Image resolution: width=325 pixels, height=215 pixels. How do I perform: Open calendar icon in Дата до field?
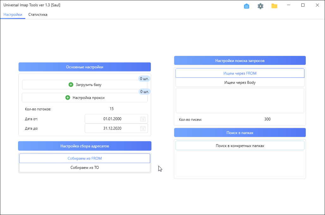tap(143, 128)
